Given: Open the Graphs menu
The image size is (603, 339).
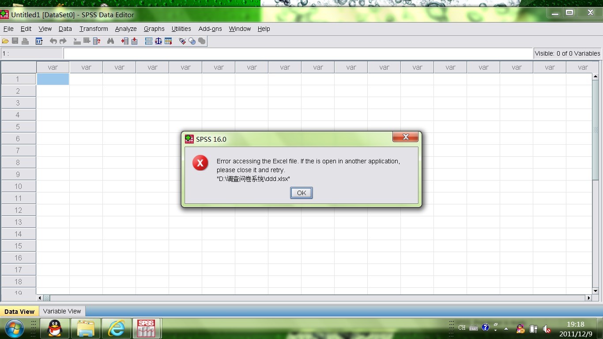Looking at the screenshot, I should pyautogui.click(x=154, y=29).
